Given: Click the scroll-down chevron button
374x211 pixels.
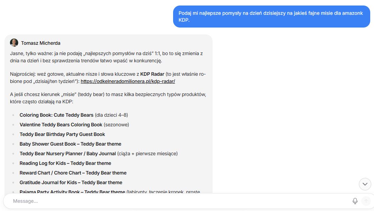Looking at the screenshot, I should [365, 184].
